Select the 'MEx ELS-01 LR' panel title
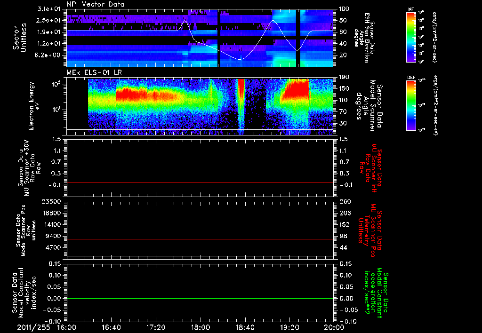This screenshot has height=333, width=482. tap(94, 72)
